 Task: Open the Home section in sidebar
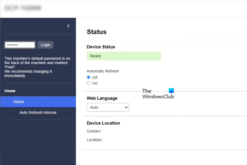click(x=10, y=91)
